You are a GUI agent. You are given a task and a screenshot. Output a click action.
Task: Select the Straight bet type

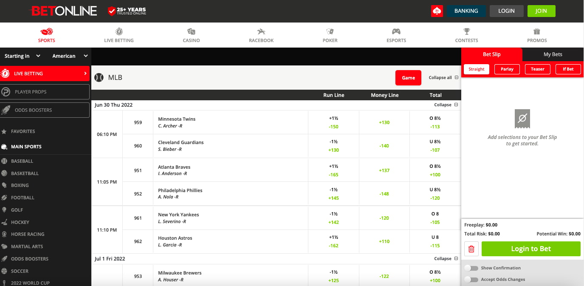point(477,69)
